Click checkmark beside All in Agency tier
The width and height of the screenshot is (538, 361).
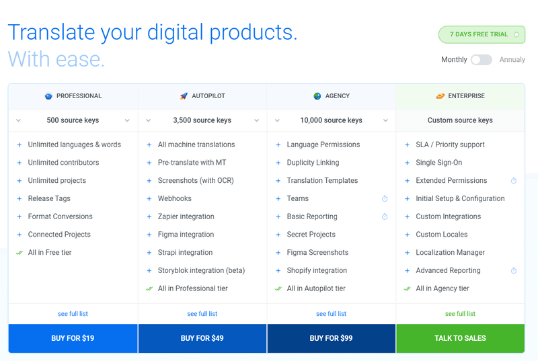(407, 288)
